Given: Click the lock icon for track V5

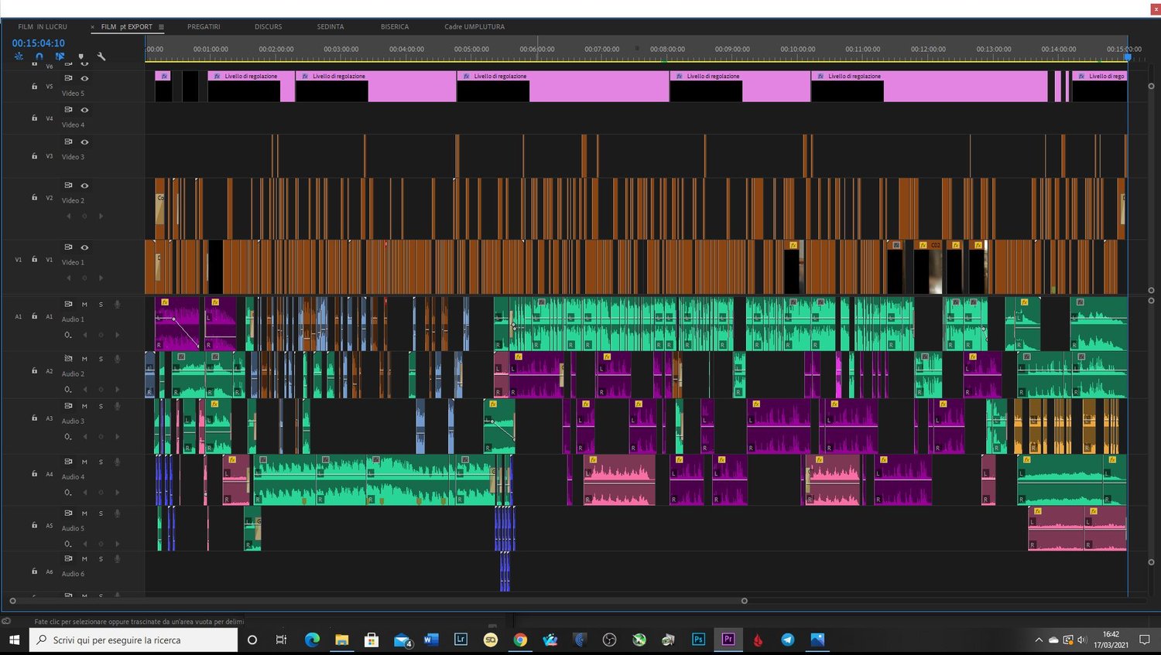Looking at the screenshot, I should [34, 87].
